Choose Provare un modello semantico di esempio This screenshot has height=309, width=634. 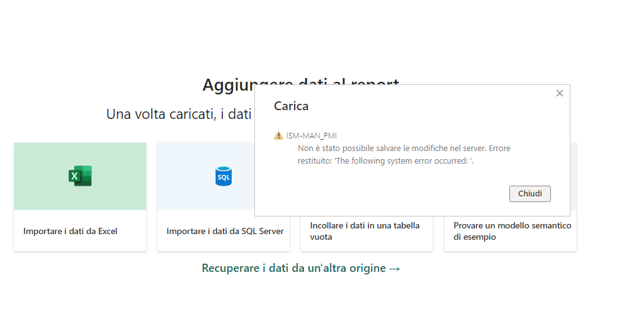pyautogui.click(x=512, y=231)
